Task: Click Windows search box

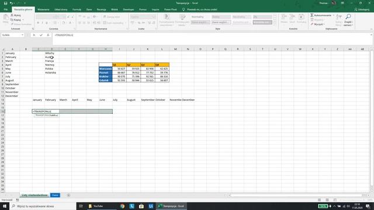Action: click(x=43, y=206)
